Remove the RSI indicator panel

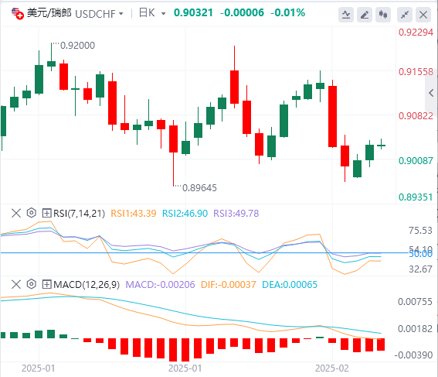16,213
